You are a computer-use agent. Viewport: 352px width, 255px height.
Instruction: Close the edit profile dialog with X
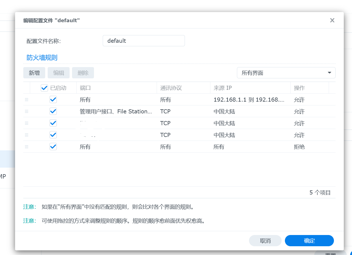click(x=332, y=20)
